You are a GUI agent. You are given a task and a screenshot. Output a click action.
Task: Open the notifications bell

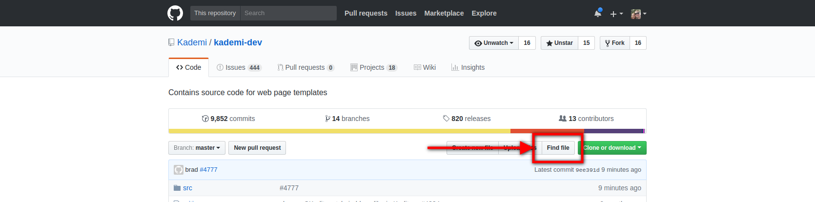pos(598,13)
